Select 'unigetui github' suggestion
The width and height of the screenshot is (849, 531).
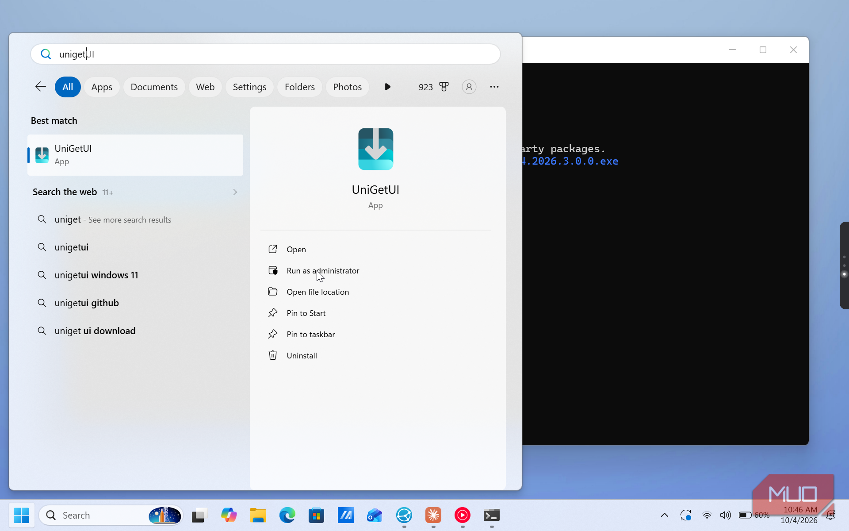coord(135,303)
